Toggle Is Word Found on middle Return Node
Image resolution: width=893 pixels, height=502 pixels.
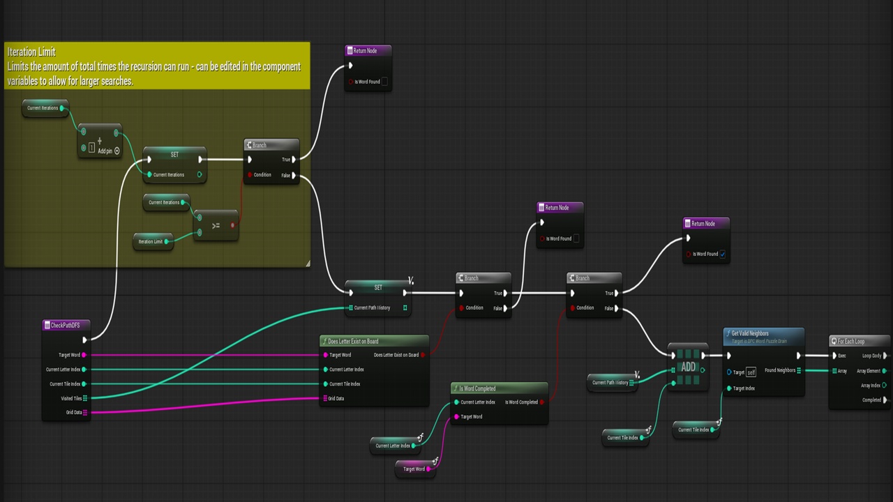[x=576, y=238]
